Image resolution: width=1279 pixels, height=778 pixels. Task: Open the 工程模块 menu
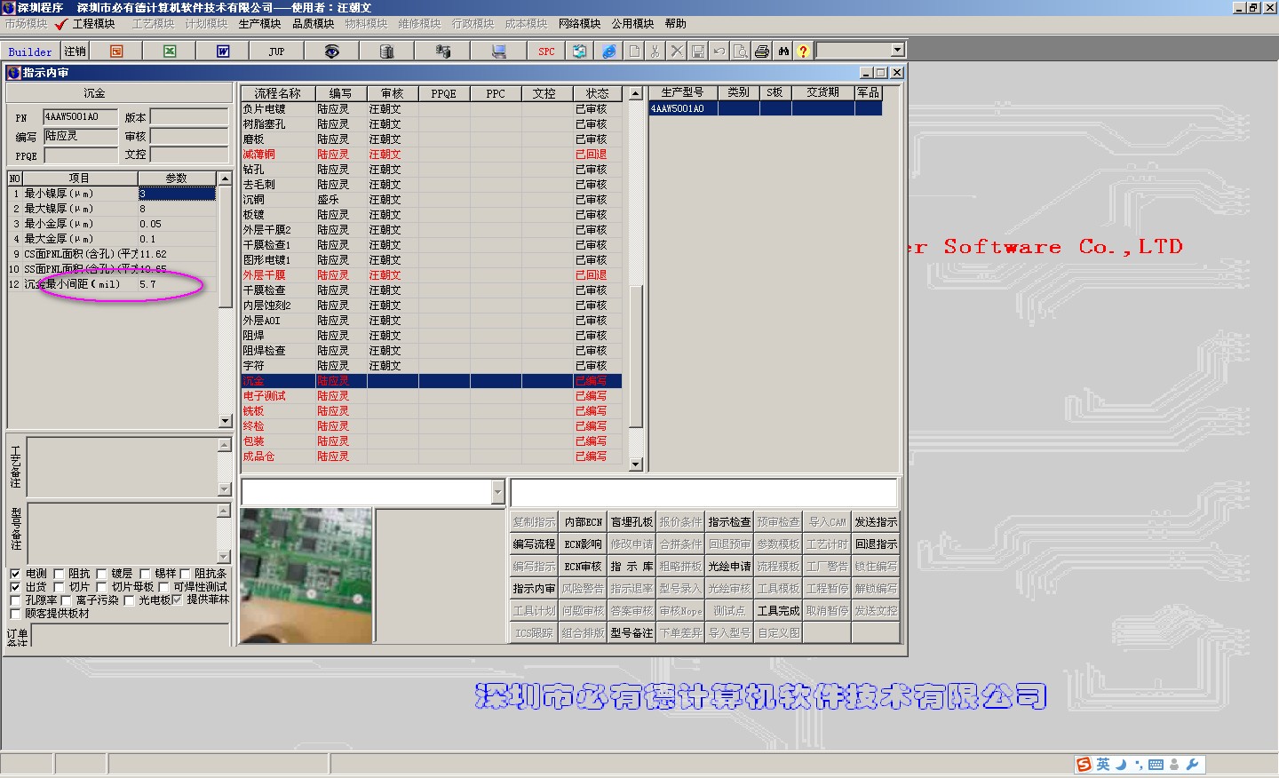(94, 24)
